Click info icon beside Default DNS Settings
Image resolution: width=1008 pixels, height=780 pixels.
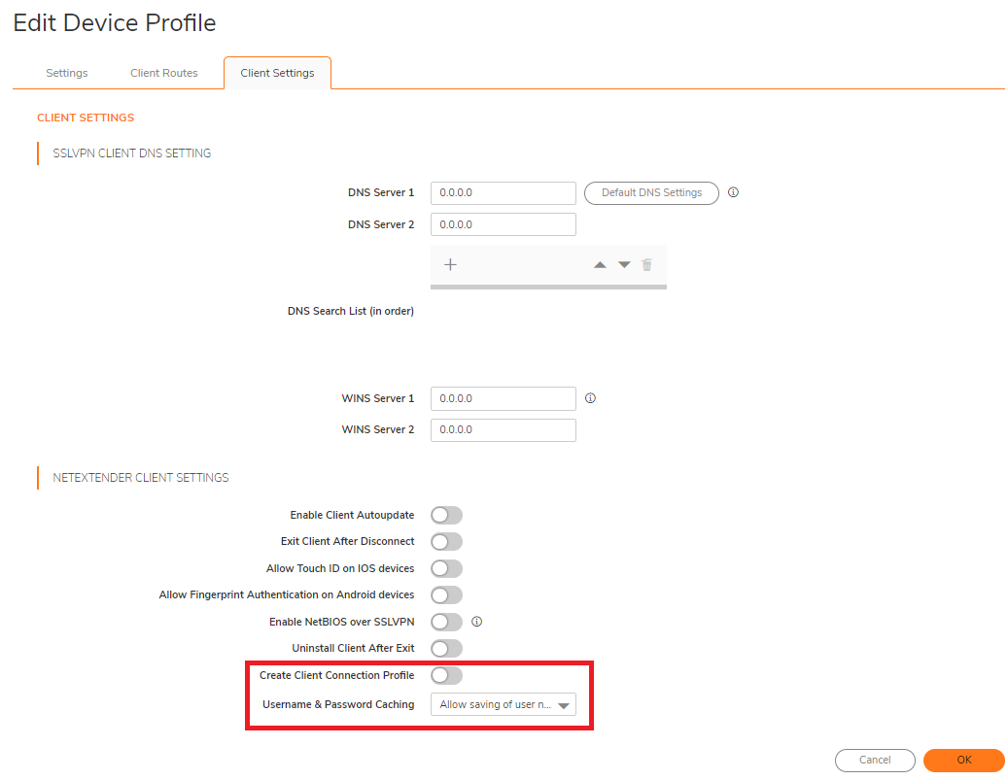pos(733,192)
